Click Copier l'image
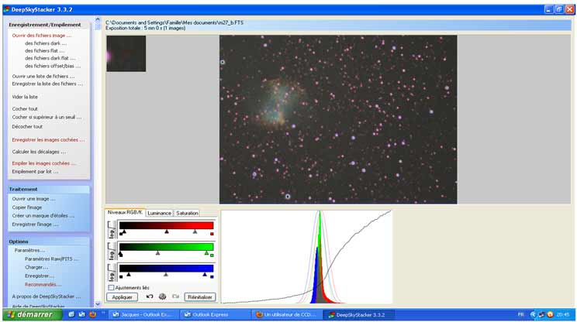The width and height of the screenshot is (577, 322). pyautogui.click(x=27, y=207)
